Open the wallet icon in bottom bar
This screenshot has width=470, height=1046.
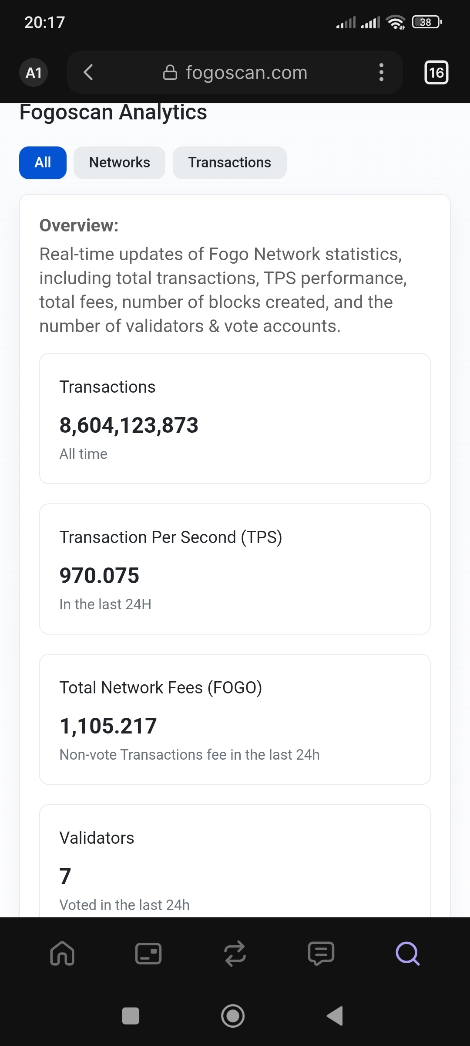click(x=148, y=953)
